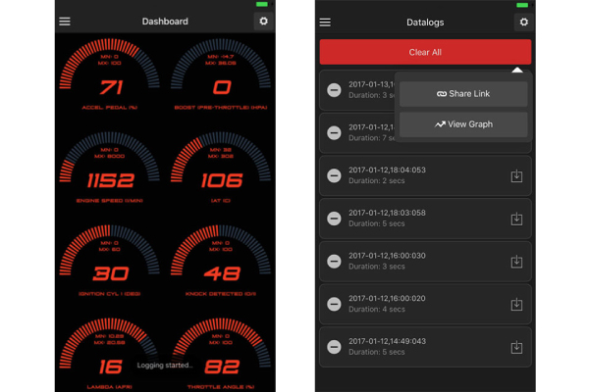Delete the 2017-01-12,16:00:030 datalog entry
This screenshot has width=589, height=392.
(x=334, y=262)
